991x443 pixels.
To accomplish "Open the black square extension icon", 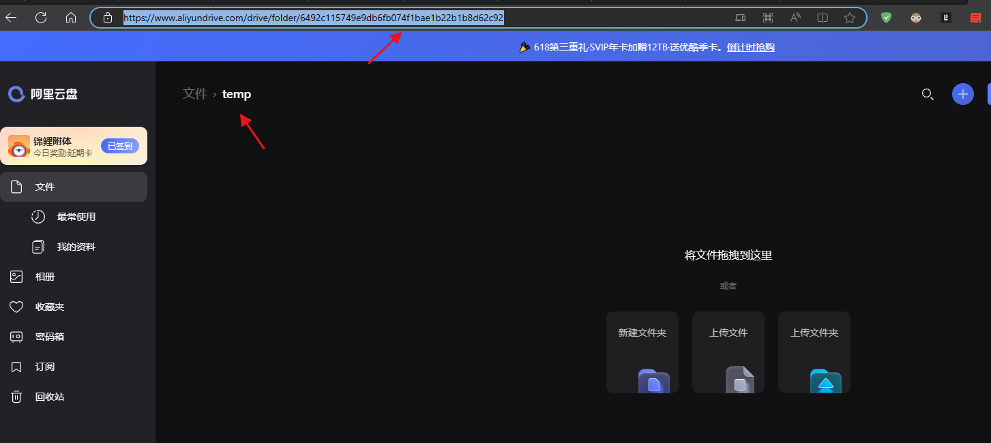I will pos(946,18).
